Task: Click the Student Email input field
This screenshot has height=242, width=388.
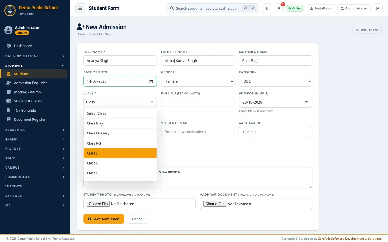Action: tap(198, 132)
